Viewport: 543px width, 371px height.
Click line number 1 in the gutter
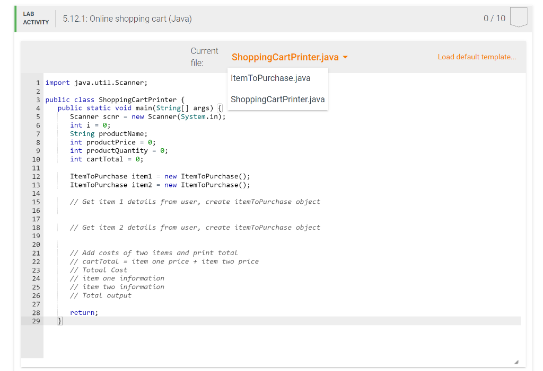(38, 83)
